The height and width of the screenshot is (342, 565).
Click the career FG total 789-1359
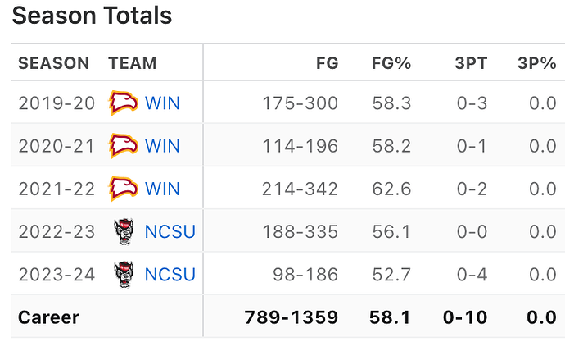tap(291, 317)
